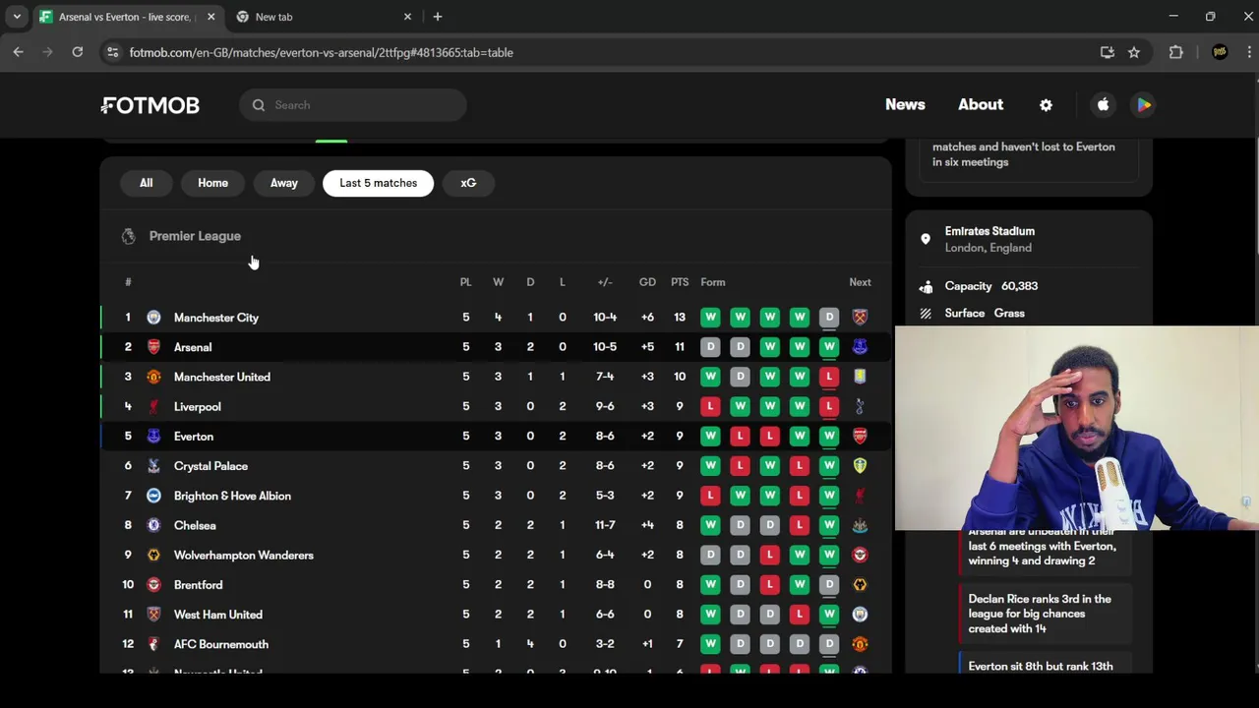Click the FotMob search field
The image size is (1259, 708).
[352, 105]
